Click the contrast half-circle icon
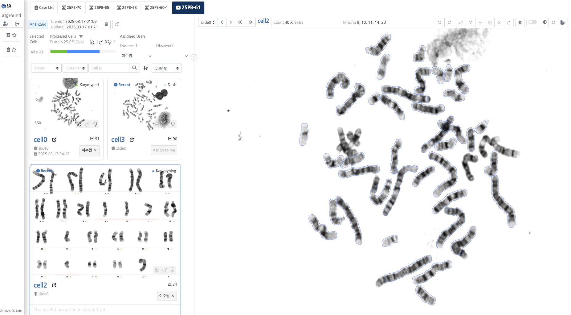Viewport: 571px width, 315px height. pyautogui.click(x=544, y=23)
